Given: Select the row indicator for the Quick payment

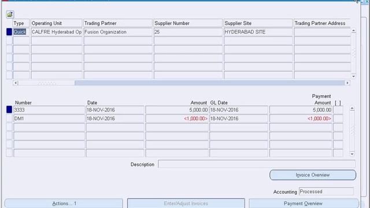Looking at the screenshot, I should click(x=9, y=32).
